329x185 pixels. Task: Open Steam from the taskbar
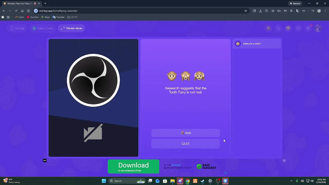203,181
